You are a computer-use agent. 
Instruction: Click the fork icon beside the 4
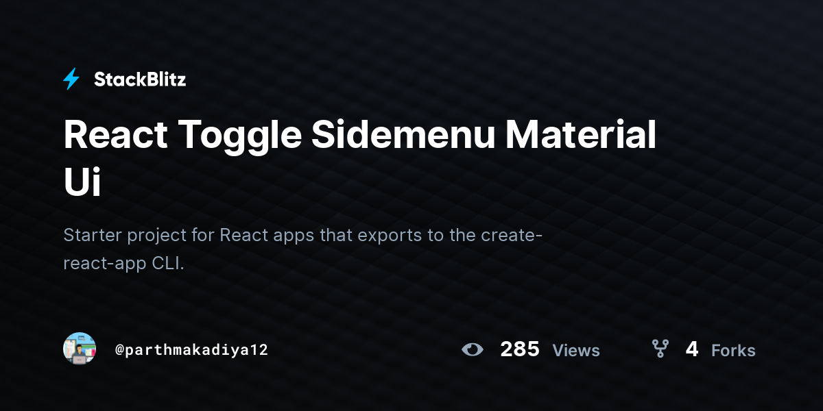click(x=660, y=349)
